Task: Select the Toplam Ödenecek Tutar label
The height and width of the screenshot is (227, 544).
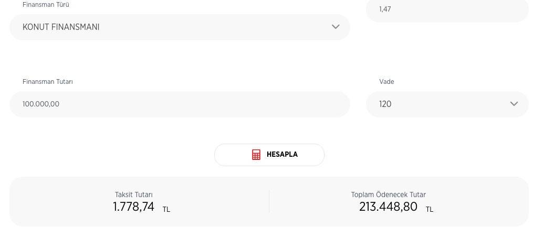Action: point(388,195)
